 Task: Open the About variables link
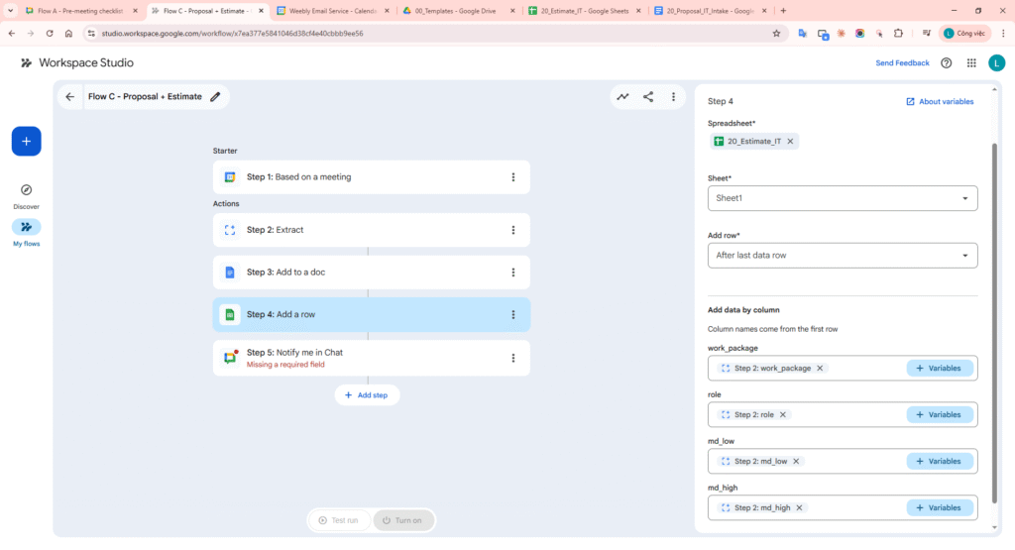tap(940, 101)
